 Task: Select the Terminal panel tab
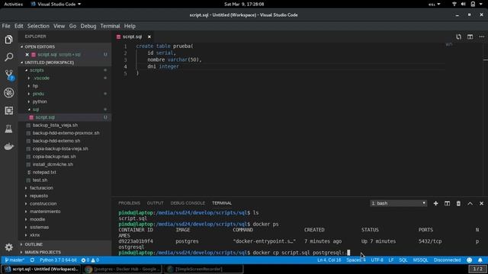(x=222, y=203)
